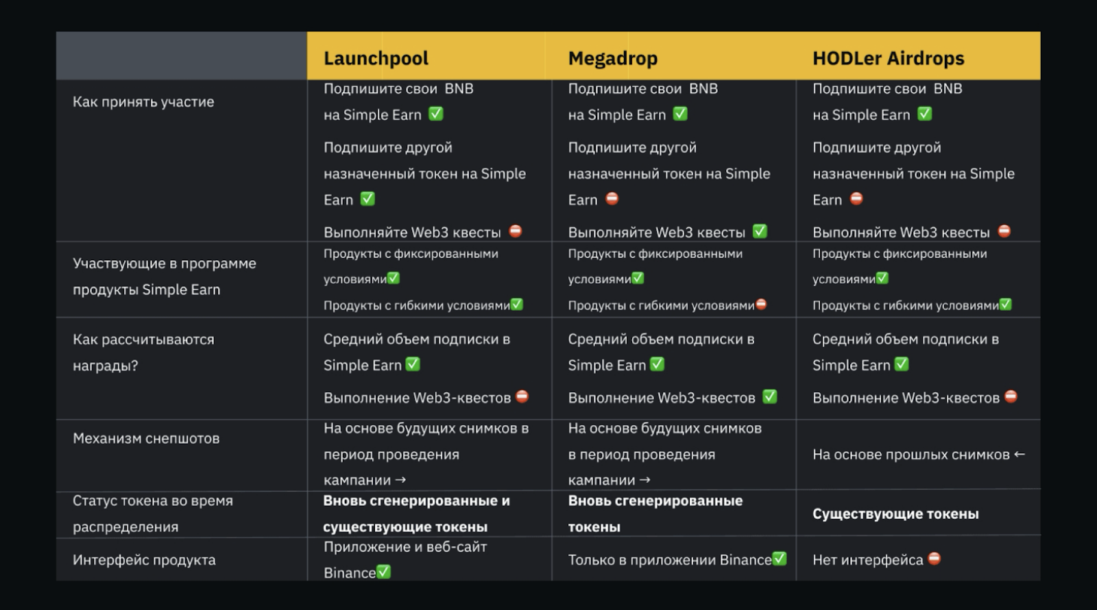Click the "Как принять участие" row label
This screenshot has width=1097, height=610.
[x=143, y=102]
